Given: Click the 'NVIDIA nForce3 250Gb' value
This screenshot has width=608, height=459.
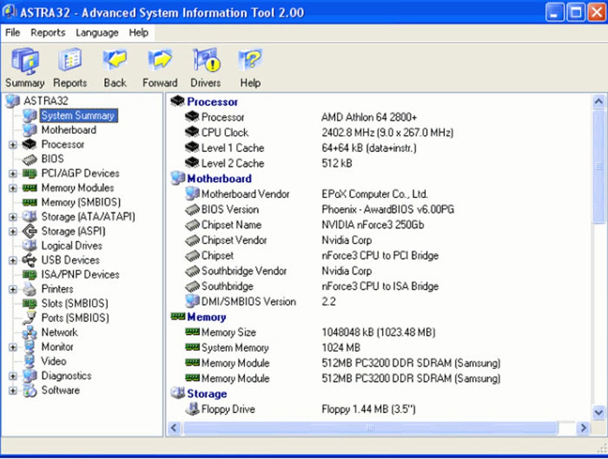Looking at the screenshot, I should tap(373, 224).
